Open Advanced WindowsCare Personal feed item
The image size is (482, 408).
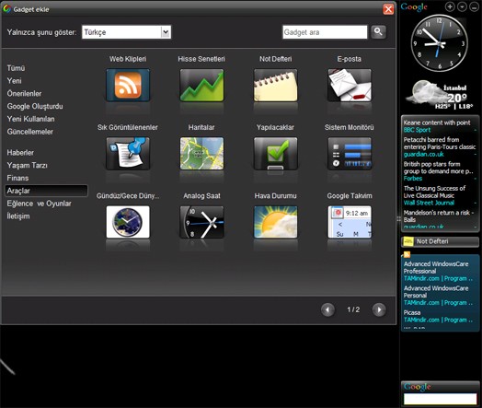(436, 292)
